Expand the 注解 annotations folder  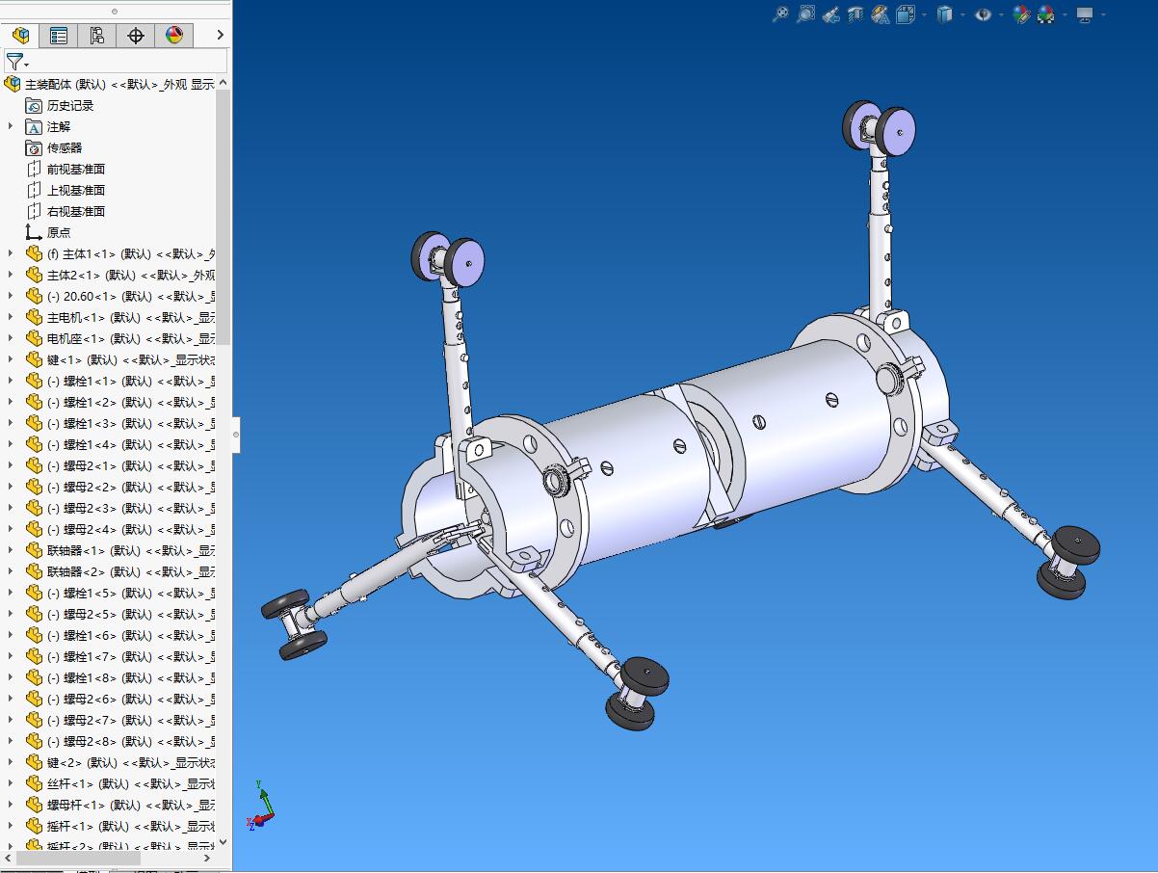(x=11, y=126)
